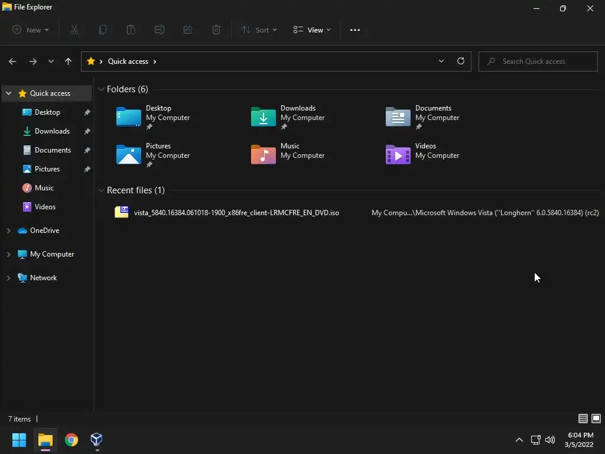Refresh the Quick access view
The width and height of the screenshot is (605, 454).
tap(461, 61)
